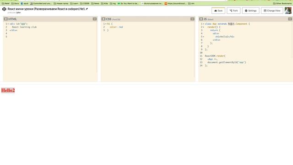Click the JS panel title

205,19
